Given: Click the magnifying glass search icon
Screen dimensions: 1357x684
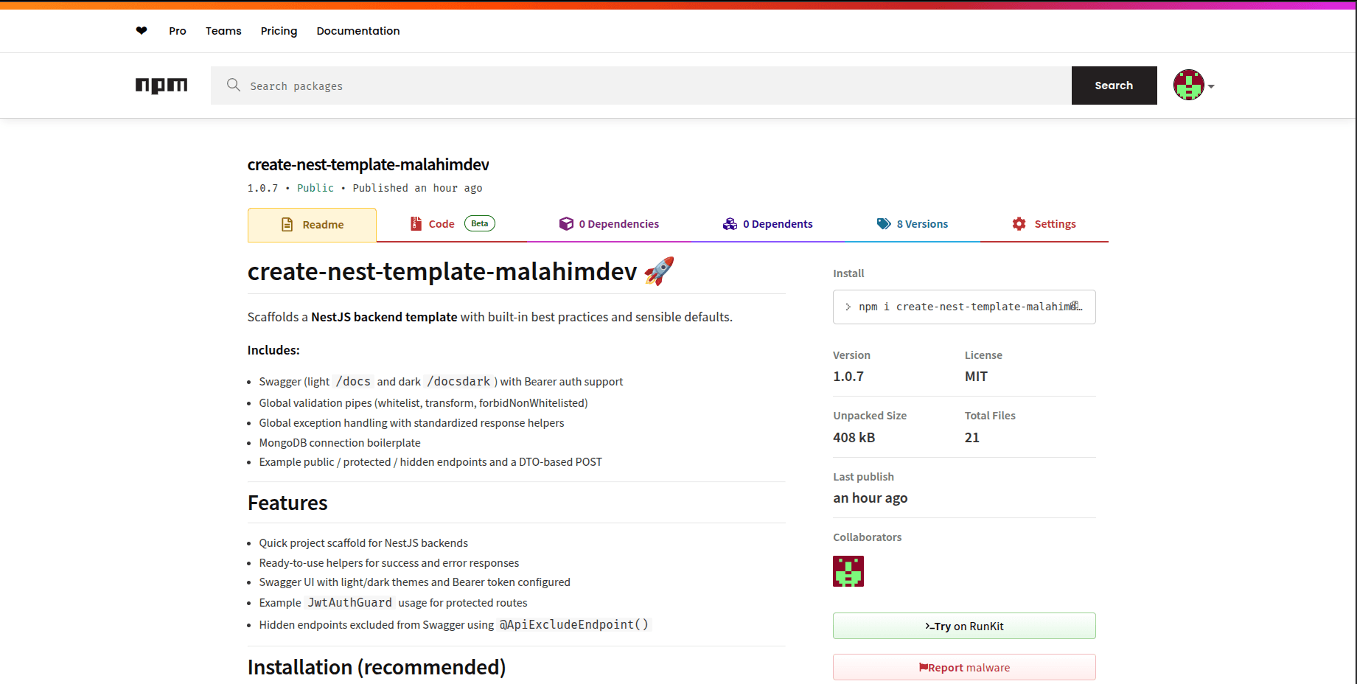Looking at the screenshot, I should click(x=234, y=85).
